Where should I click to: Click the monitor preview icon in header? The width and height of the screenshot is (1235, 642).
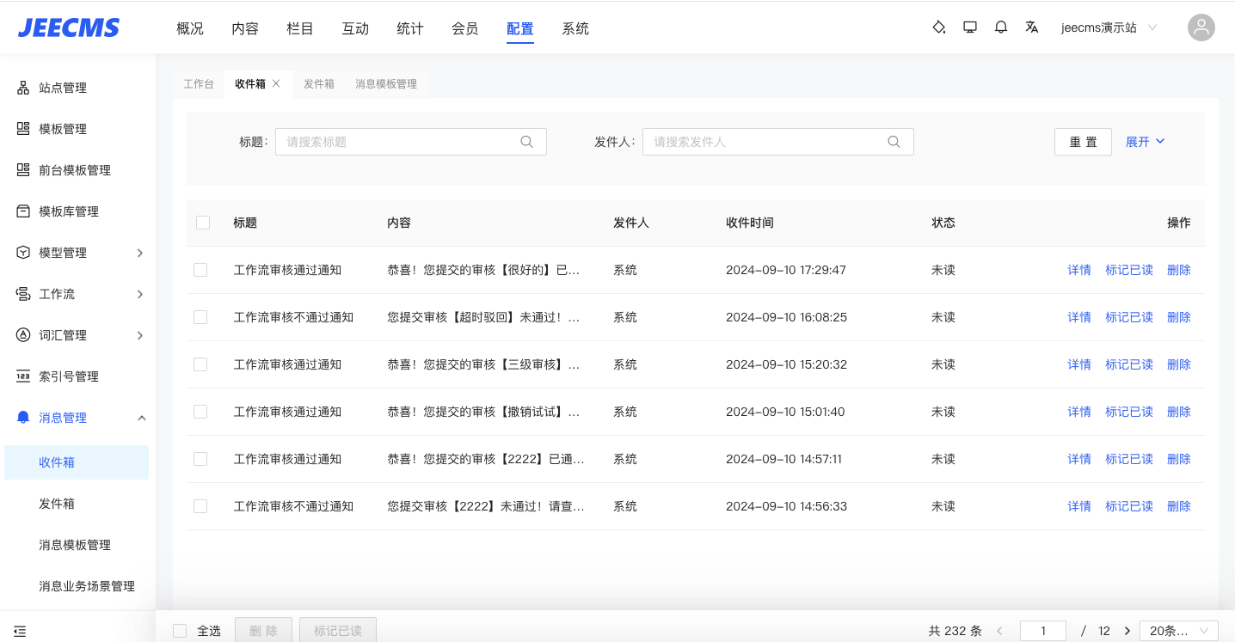point(970,28)
